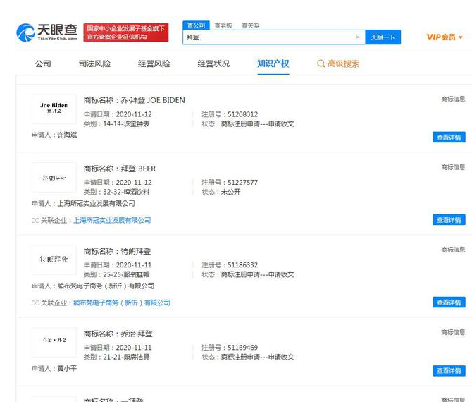The height and width of the screenshot is (402, 472).
Task: Click registration number 51169469
Action: coord(242,348)
